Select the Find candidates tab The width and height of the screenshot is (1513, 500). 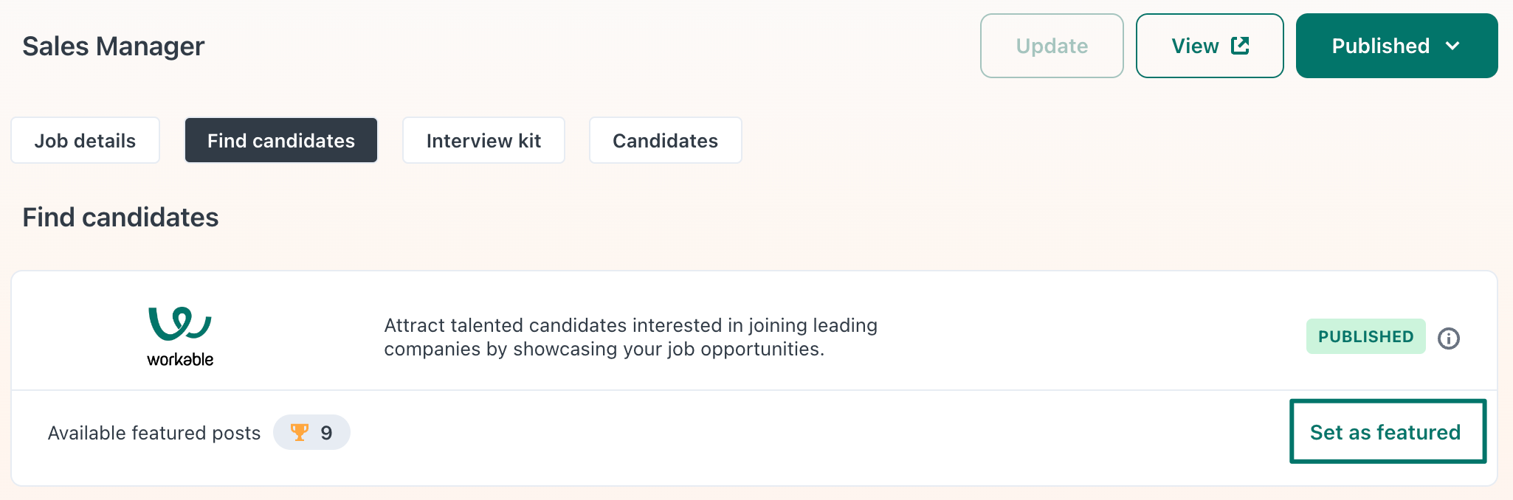tap(281, 140)
